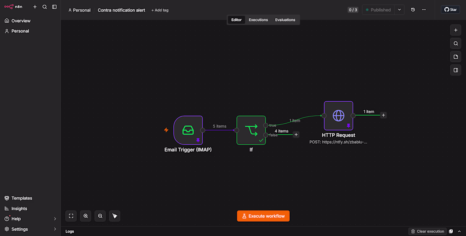Open the Logs panel
Viewport: 466px width, 236px height.
click(70, 231)
